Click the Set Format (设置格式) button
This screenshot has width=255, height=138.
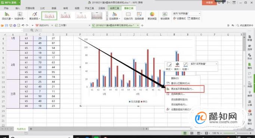179,18
